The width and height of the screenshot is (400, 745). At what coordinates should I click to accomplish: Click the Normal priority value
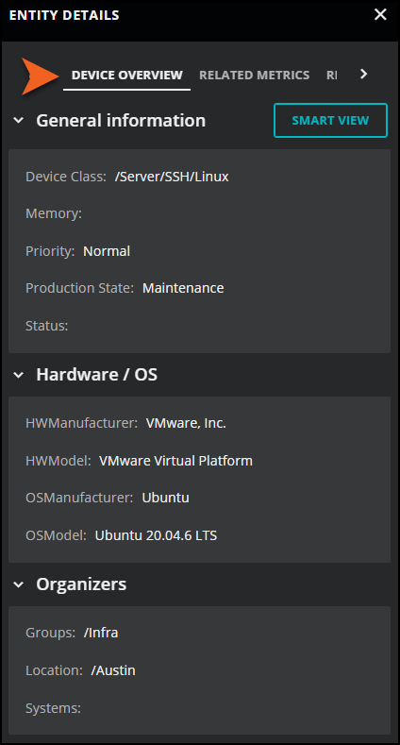click(107, 251)
